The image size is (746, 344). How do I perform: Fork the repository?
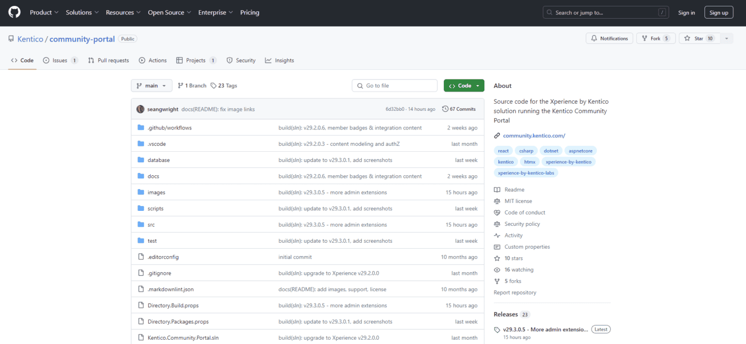[656, 38]
